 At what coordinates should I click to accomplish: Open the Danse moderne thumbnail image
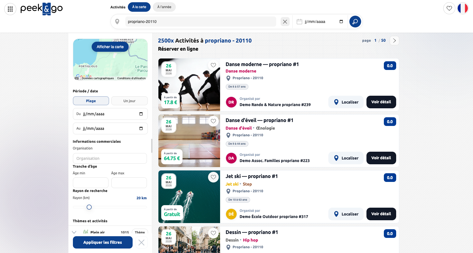[189, 85]
